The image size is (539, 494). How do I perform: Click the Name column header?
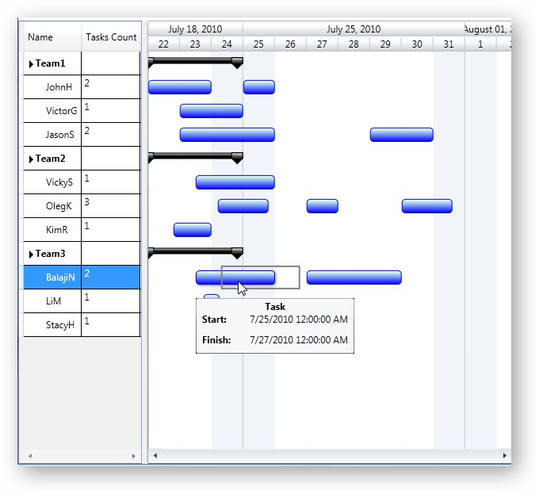(40, 37)
